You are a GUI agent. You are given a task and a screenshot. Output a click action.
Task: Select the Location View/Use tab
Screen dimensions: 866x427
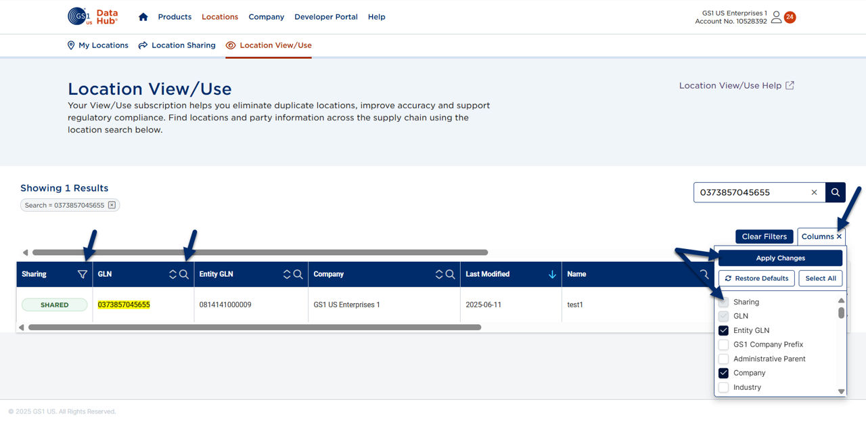tap(269, 45)
